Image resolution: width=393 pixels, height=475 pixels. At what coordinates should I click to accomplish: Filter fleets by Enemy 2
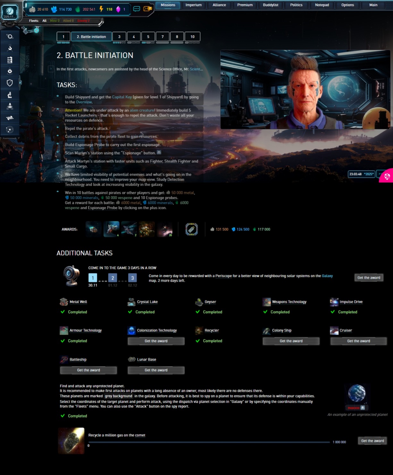(x=83, y=21)
